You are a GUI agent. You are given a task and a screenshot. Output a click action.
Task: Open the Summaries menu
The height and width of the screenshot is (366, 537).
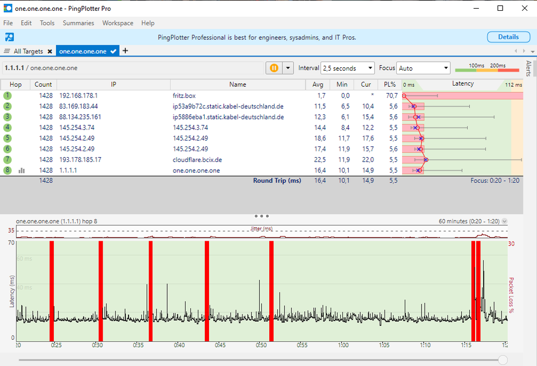point(78,23)
